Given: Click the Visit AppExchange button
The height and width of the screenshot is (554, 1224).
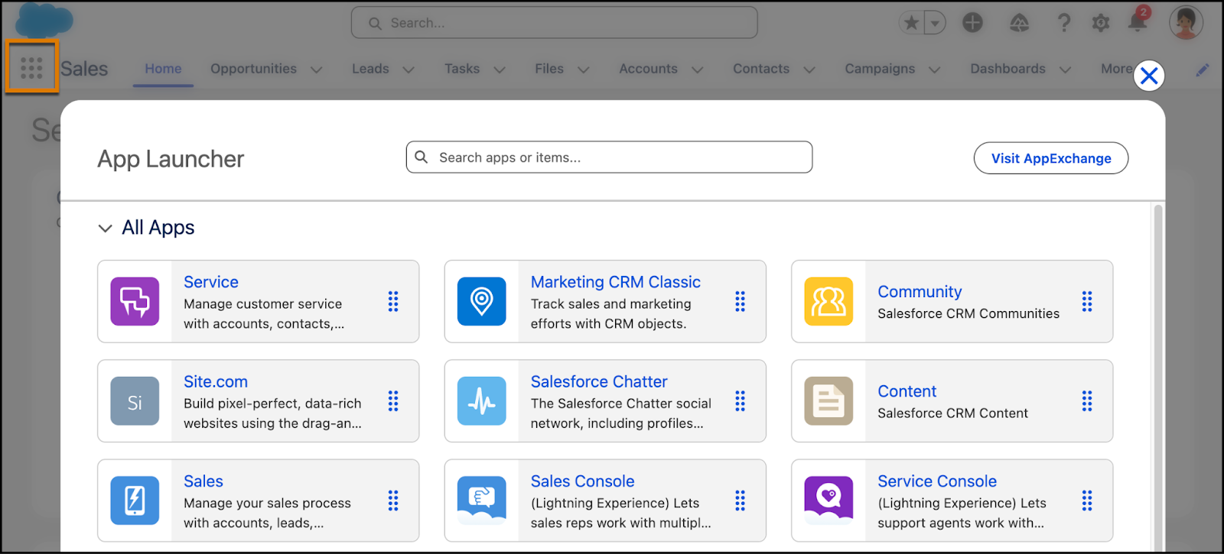Looking at the screenshot, I should point(1050,158).
